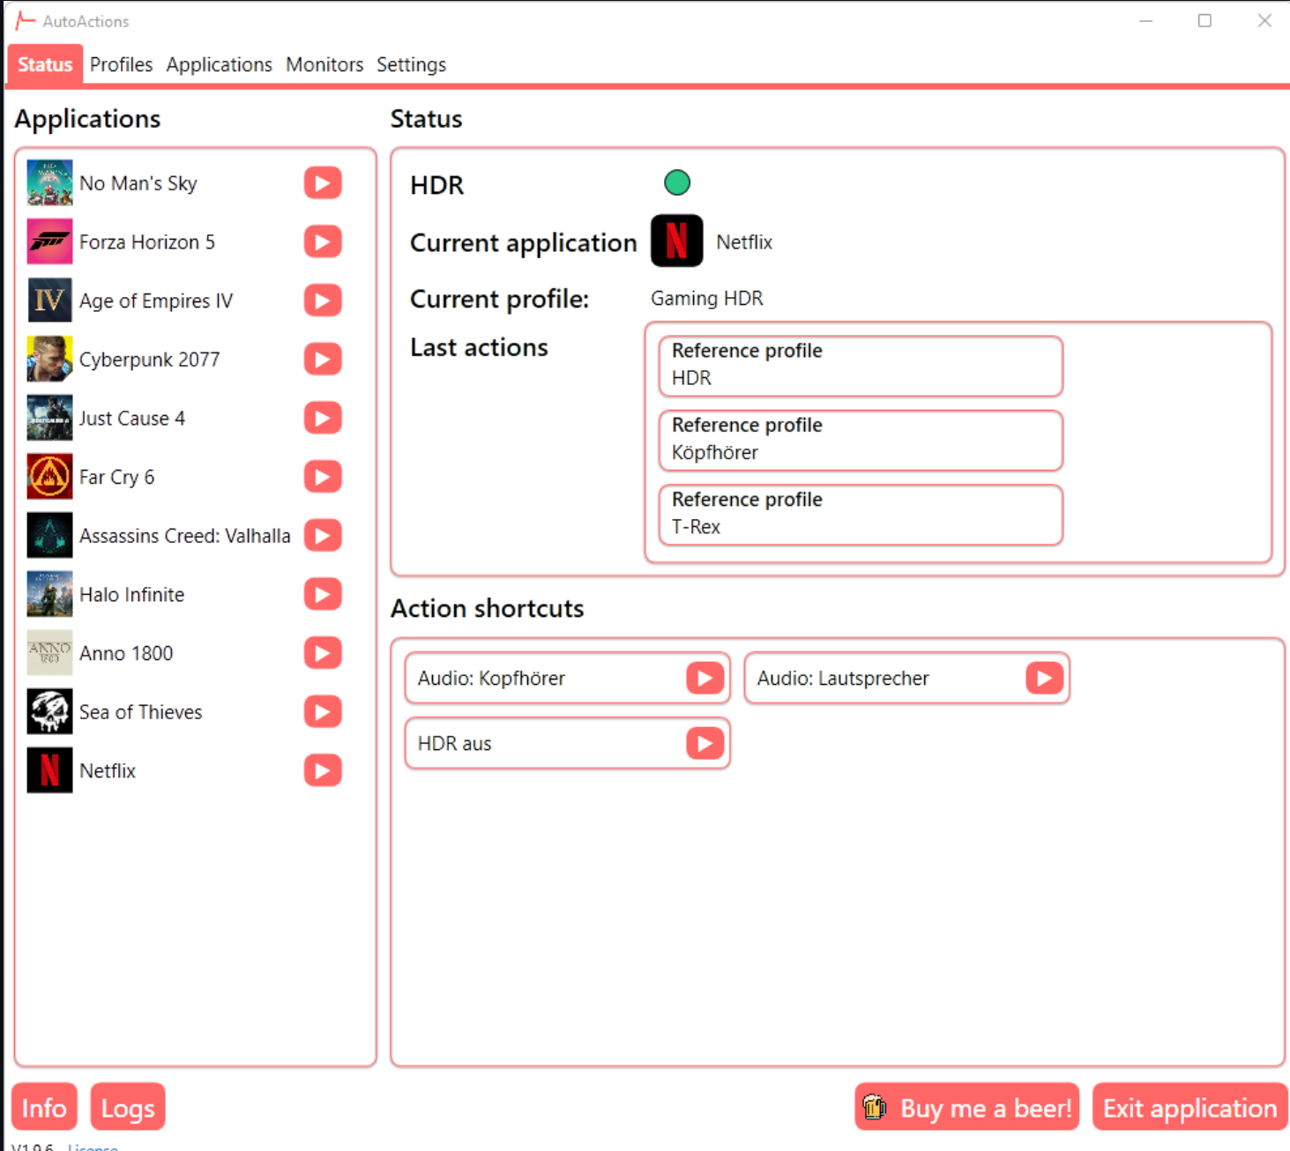Launch Halo Infinite play icon
1290x1151 pixels.
tap(323, 594)
